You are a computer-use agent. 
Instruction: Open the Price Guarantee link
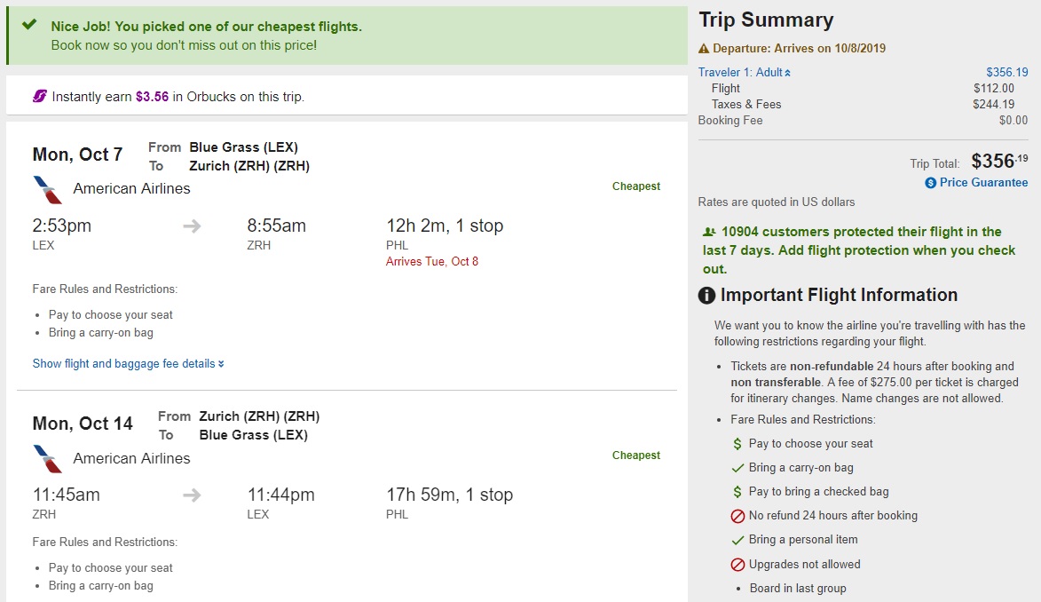pos(983,183)
